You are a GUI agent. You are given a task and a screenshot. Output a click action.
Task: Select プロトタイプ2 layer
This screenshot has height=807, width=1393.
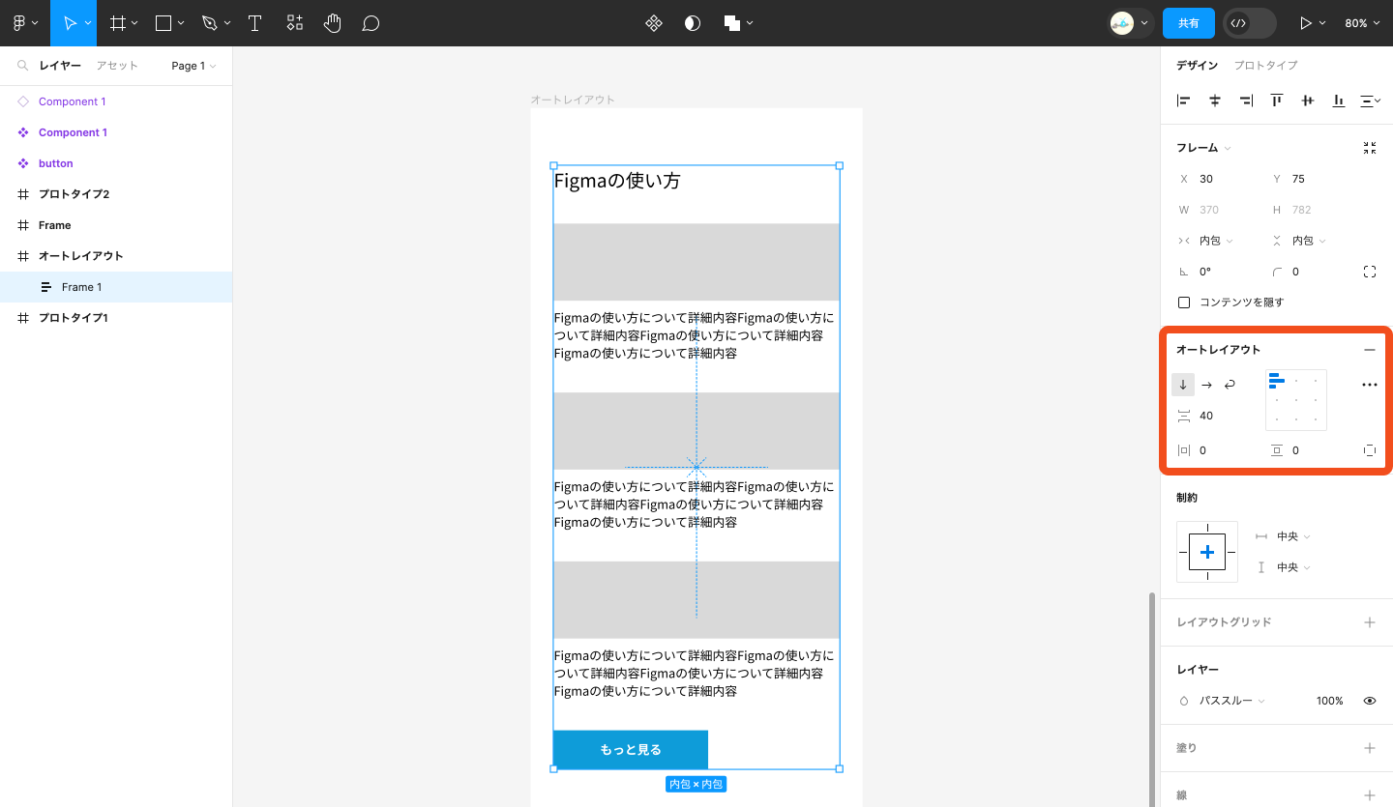[x=116, y=194]
